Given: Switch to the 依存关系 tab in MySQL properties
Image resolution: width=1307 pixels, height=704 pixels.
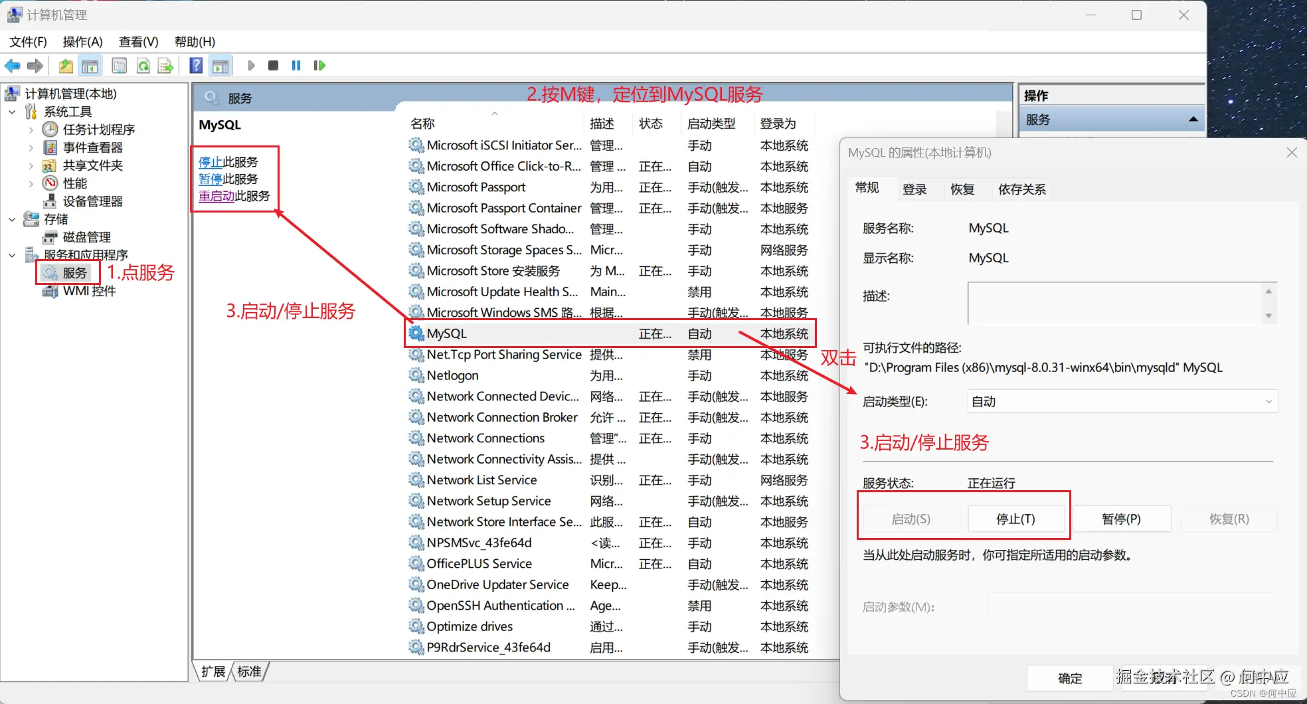Looking at the screenshot, I should coord(1022,189).
